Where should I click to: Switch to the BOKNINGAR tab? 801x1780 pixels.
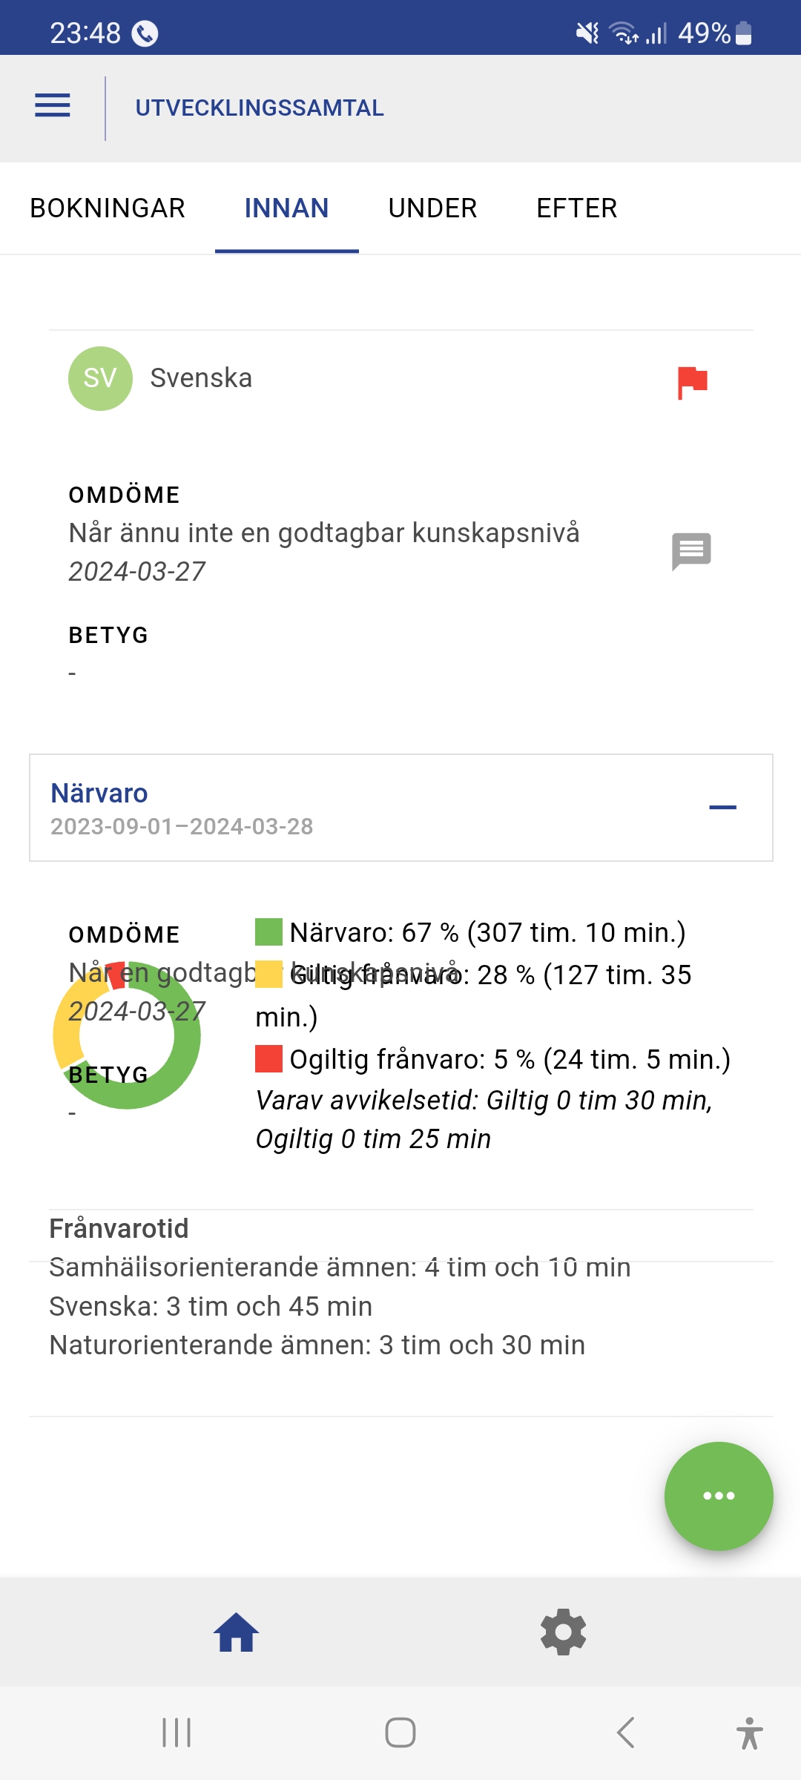[x=108, y=208]
